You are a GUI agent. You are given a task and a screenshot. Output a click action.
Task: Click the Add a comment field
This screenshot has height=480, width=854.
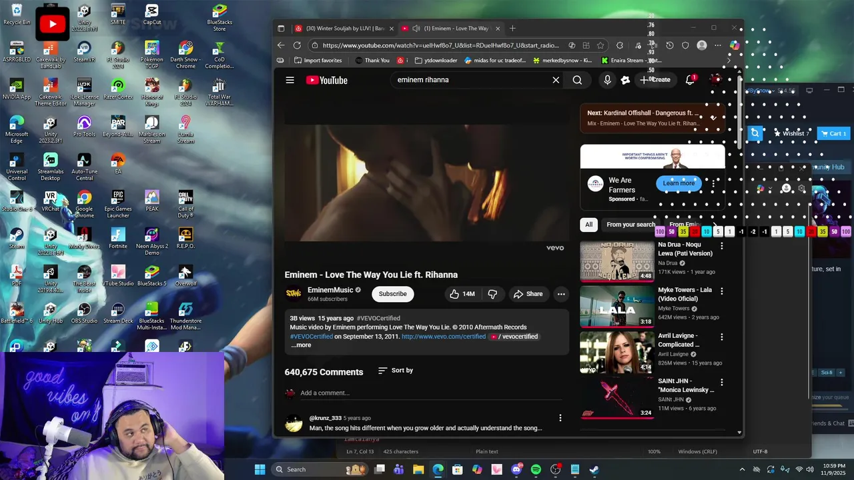pyautogui.click(x=430, y=393)
